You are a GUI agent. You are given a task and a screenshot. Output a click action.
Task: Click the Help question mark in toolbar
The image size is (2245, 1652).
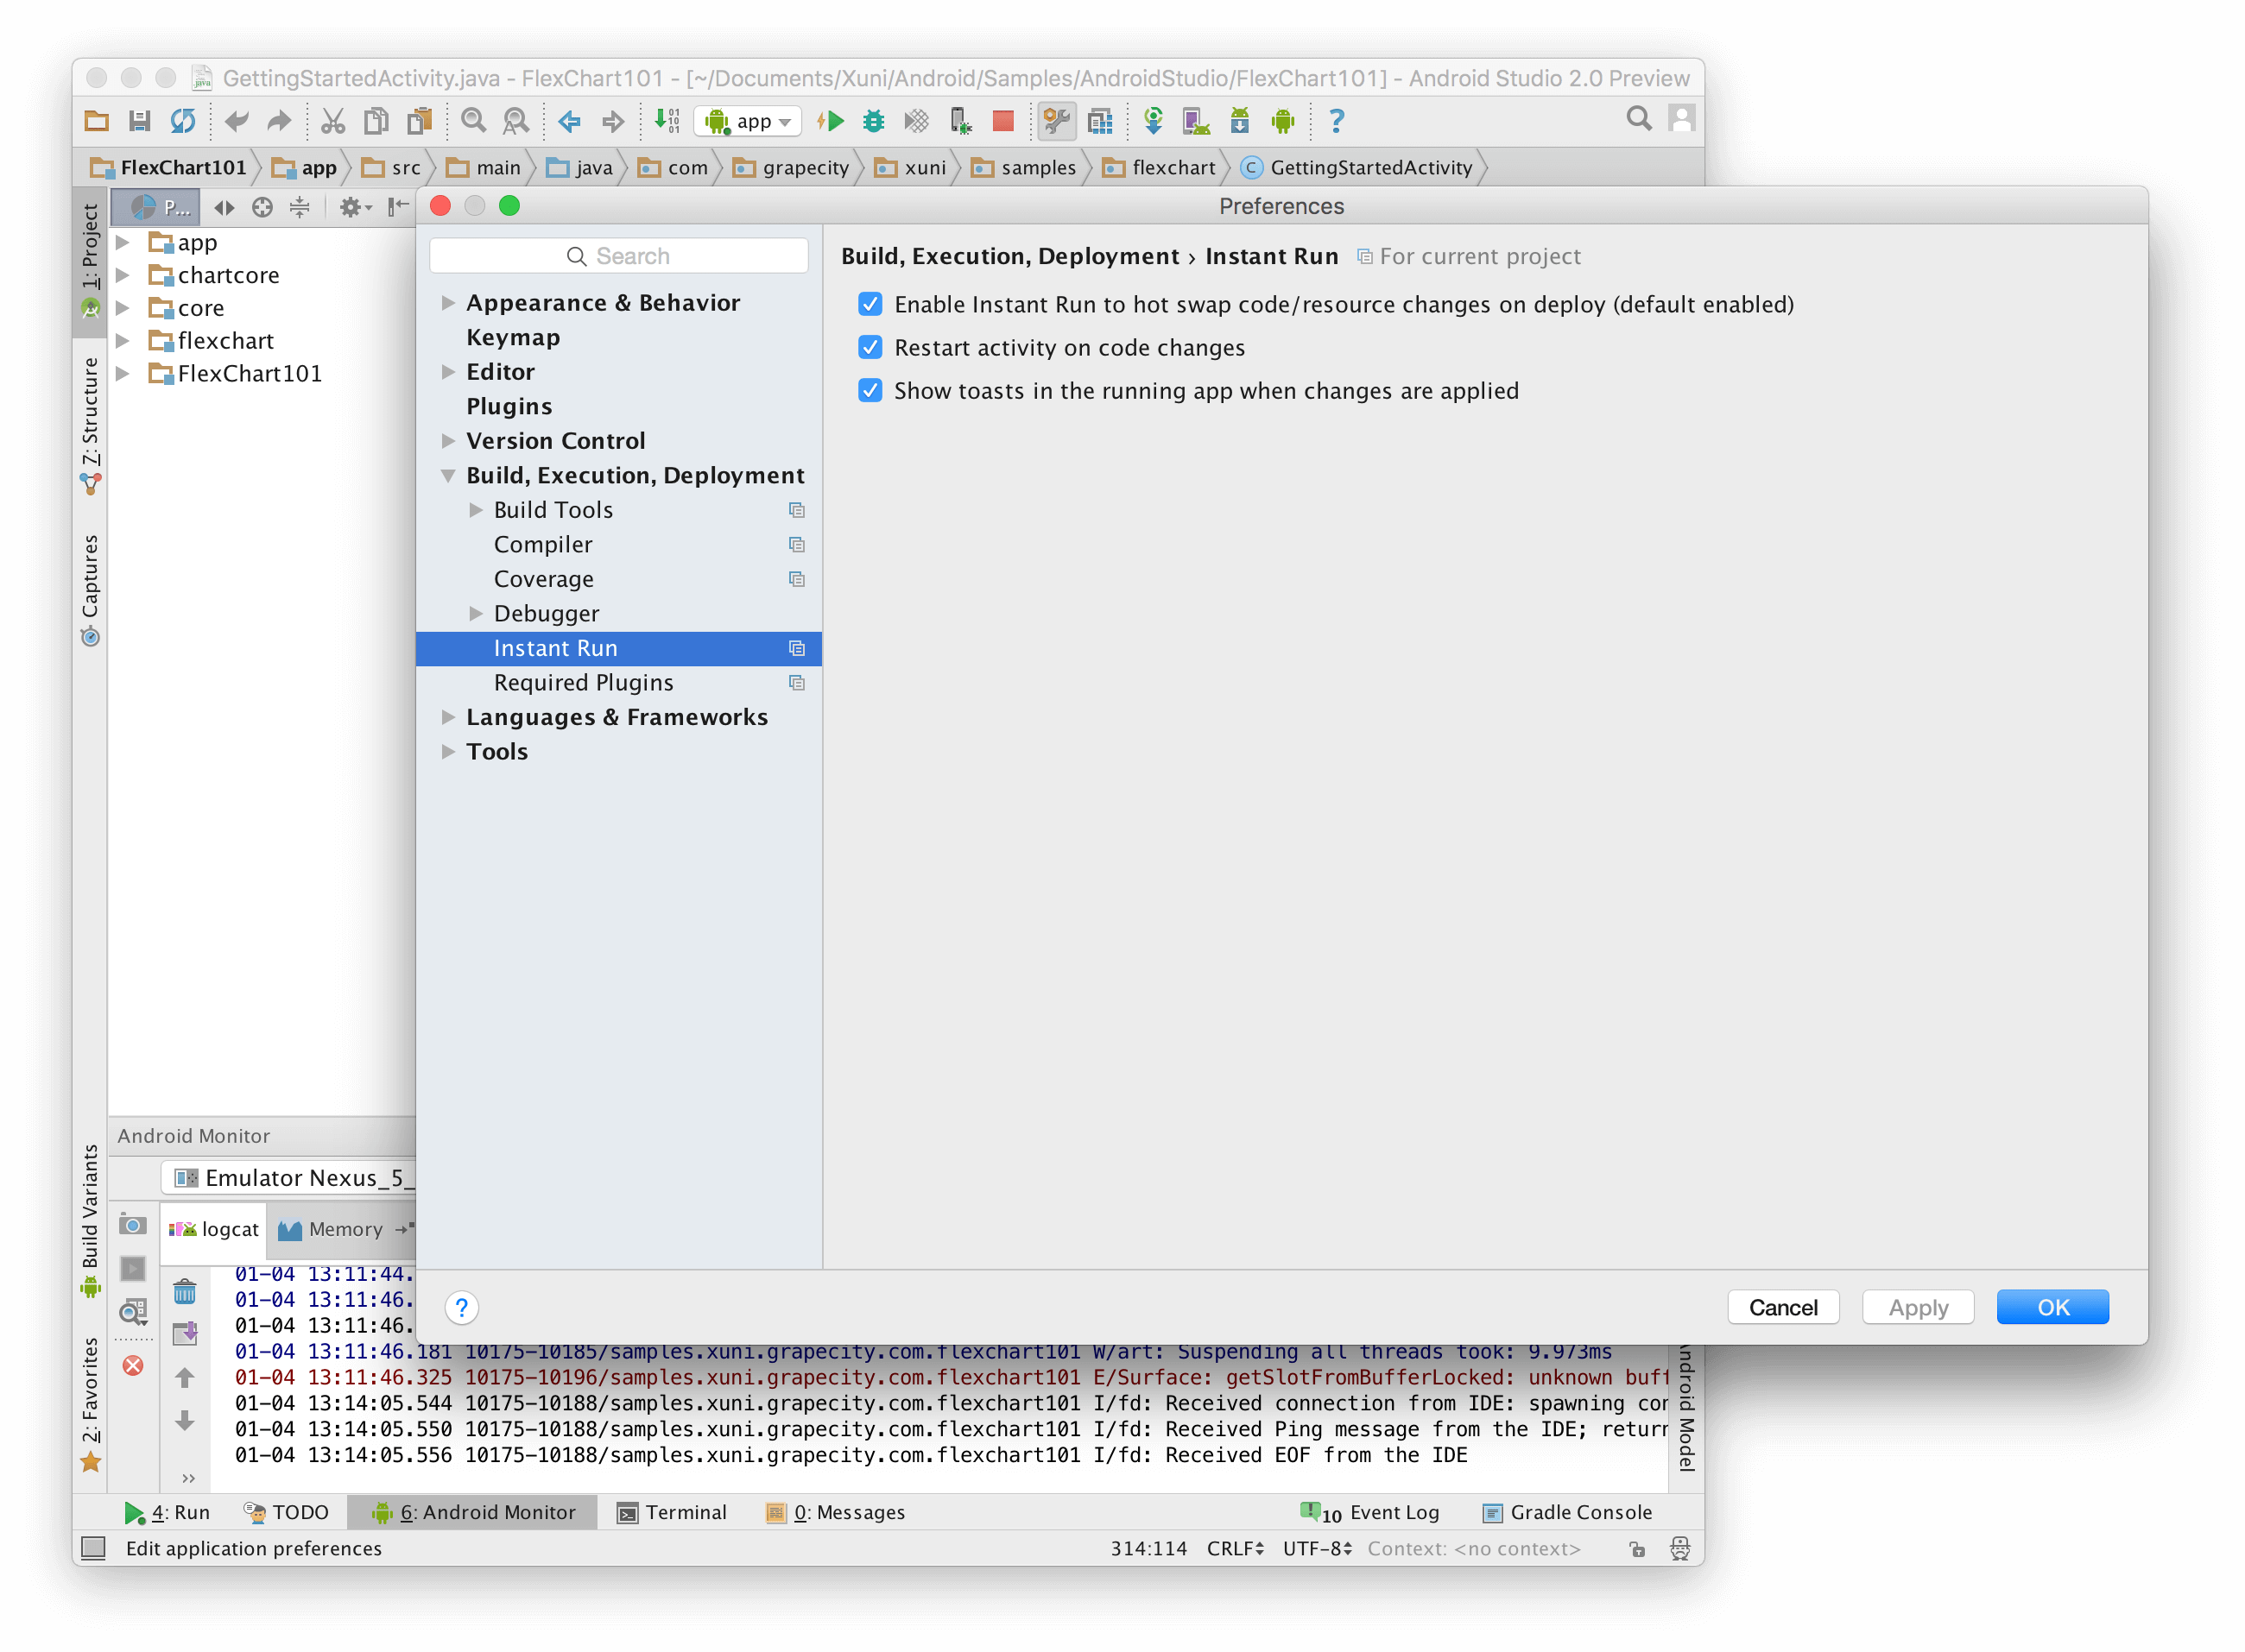point(1337,121)
